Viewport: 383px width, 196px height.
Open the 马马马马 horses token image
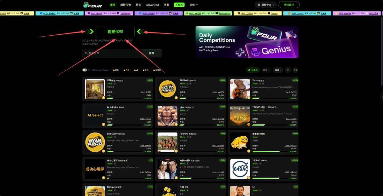[168, 142]
